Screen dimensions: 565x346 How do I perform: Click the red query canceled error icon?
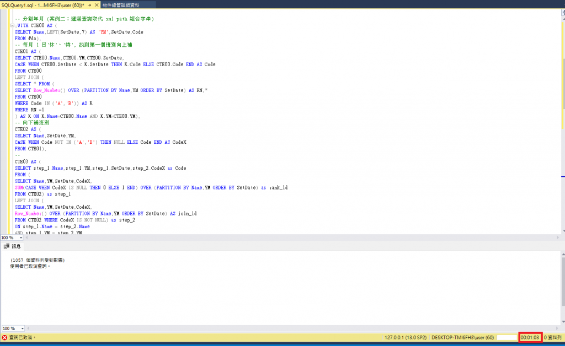(x=4, y=337)
